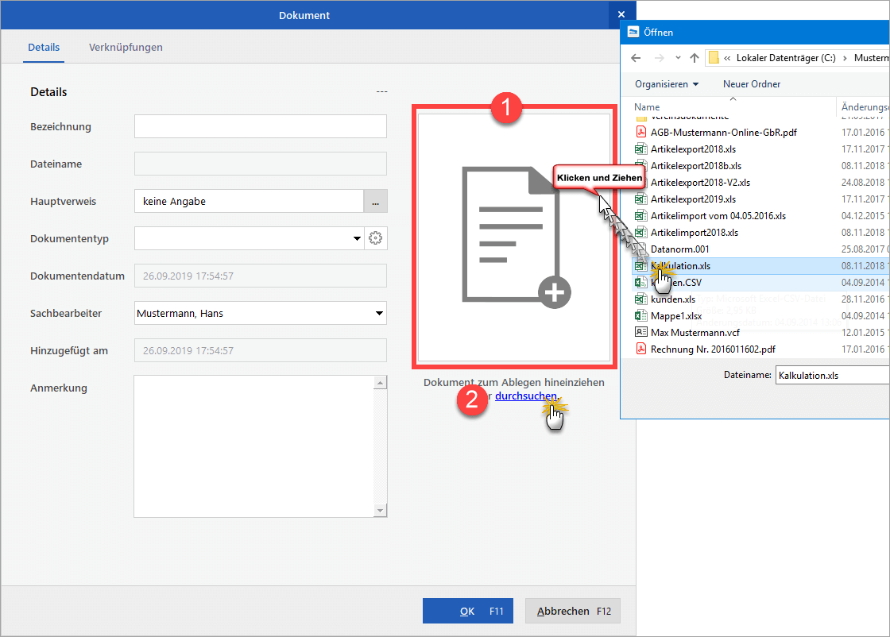Click the document drop zone thumbnail
Screen dimensions: 890x637
(x=514, y=237)
